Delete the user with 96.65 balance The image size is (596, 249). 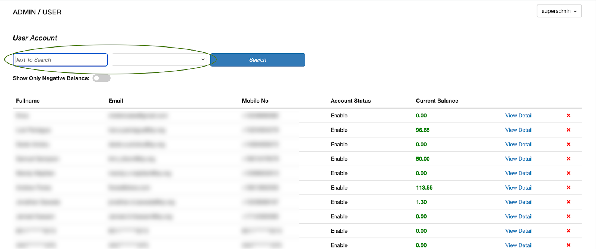[x=568, y=130]
